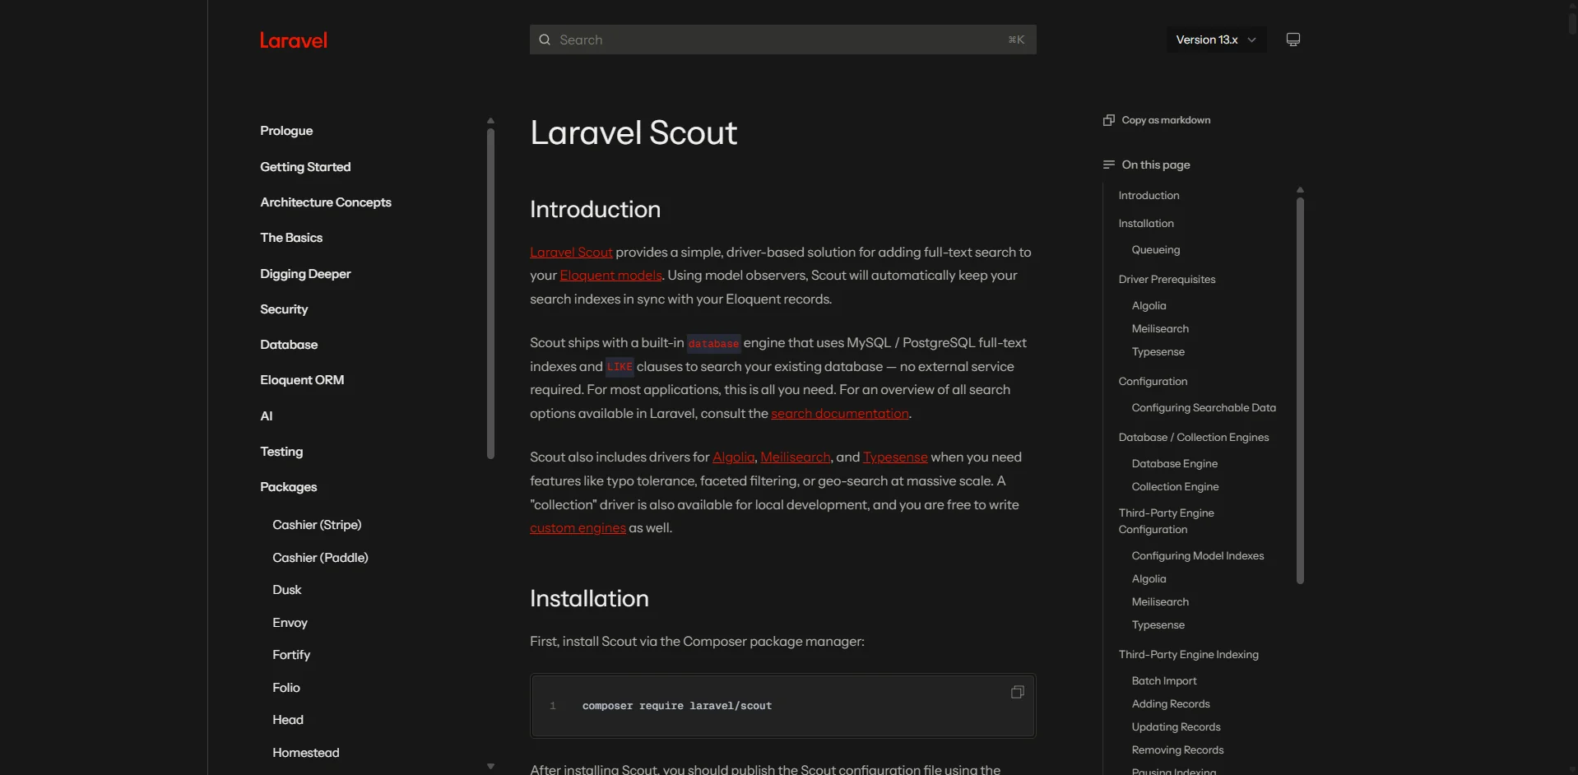
Task: Open Cashier (Stripe) docs page
Action: (317, 525)
